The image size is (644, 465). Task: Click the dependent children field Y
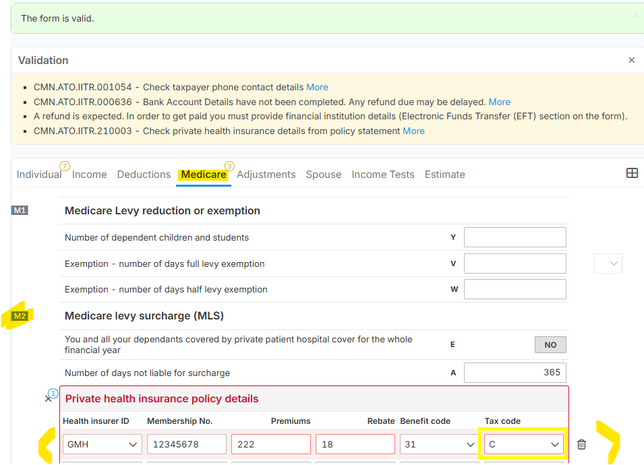[x=515, y=237]
